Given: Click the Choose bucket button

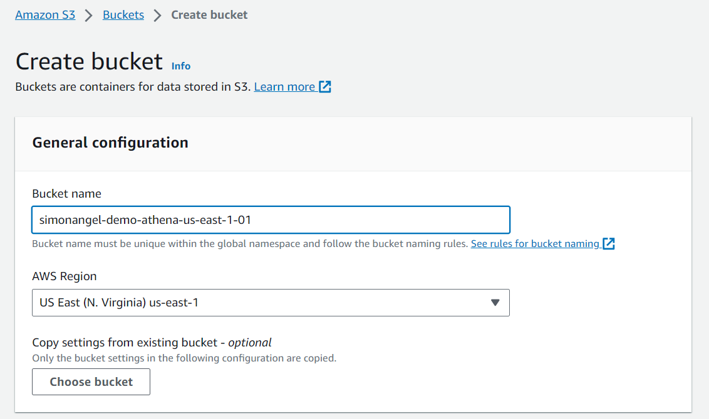Looking at the screenshot, I should point(91,382).
